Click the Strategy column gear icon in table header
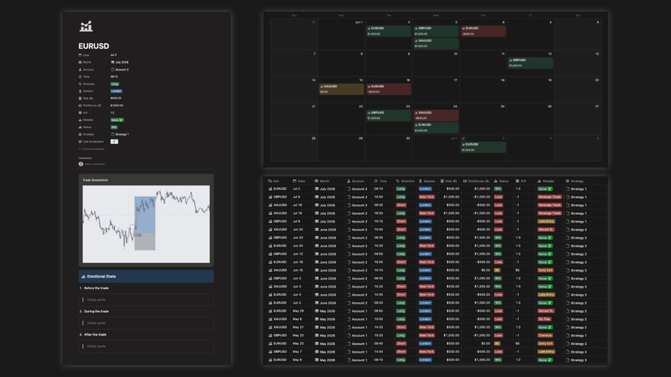 [568, 181]
